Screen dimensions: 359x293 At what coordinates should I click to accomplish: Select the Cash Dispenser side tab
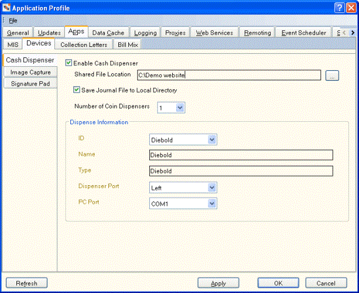[x=30, y=60]
